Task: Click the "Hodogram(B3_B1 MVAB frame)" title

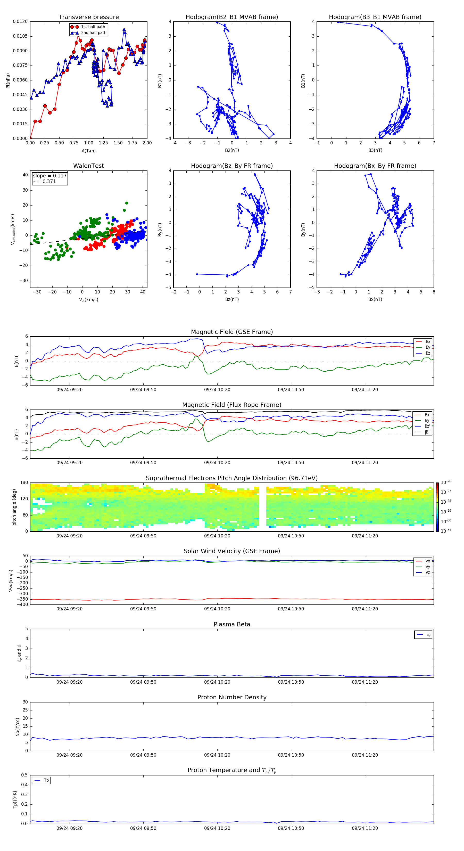Action: pos(375,17)
